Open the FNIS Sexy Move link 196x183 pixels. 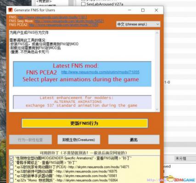pyautogui.click(x=69, y=21)
